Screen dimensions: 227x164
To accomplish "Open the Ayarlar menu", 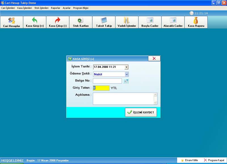I will [x=66, y=8].
